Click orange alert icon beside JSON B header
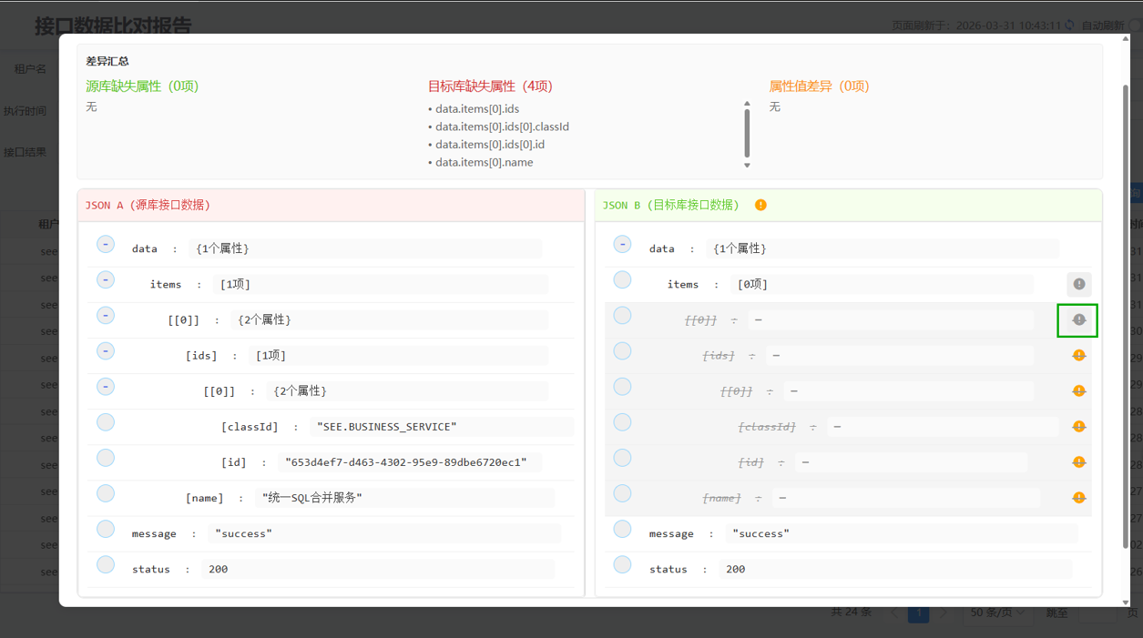 tap(760, 205)
